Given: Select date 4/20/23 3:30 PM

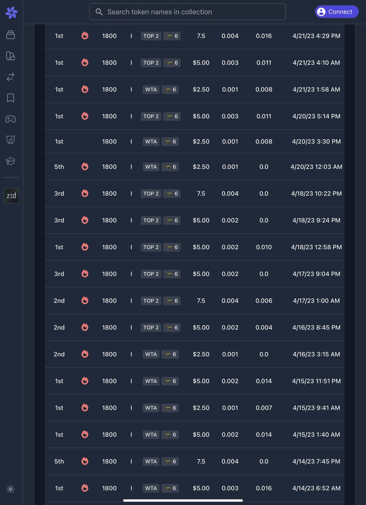Looking at the screenshot, I should click(x=316, y=141).
